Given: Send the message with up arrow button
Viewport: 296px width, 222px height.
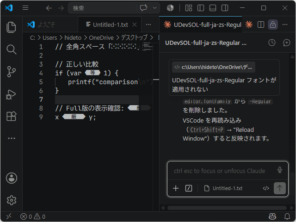Looking at the screenshot, I should click(x=279, y=188).
